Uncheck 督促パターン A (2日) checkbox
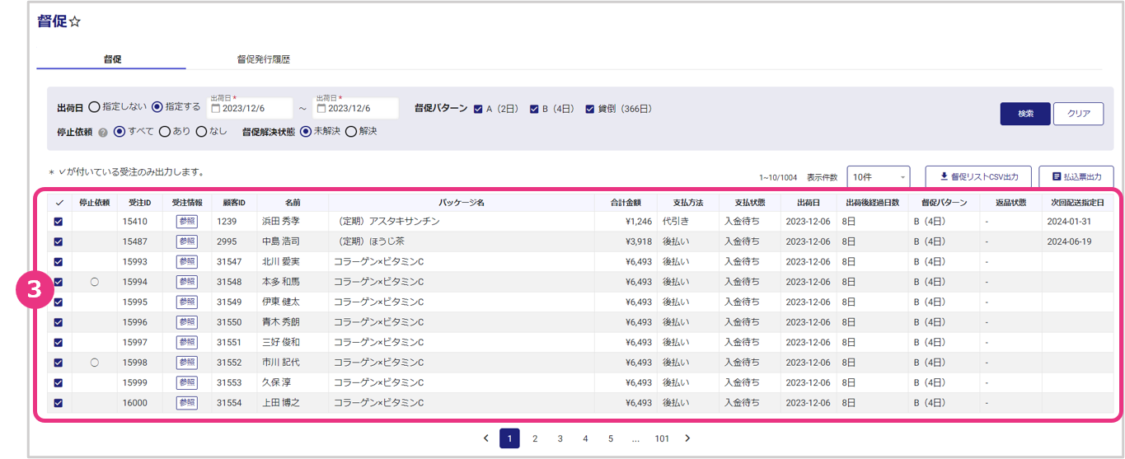The width and height of the screenshot is (1125, 459). click(479, 109)
